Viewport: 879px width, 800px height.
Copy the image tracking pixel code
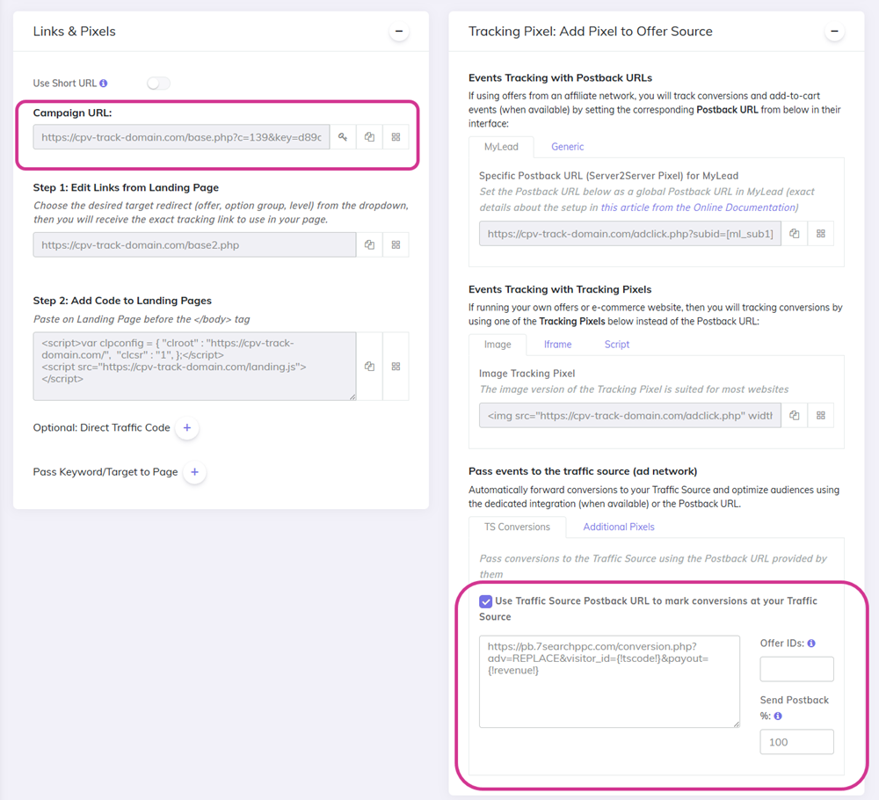pos(795,416)
